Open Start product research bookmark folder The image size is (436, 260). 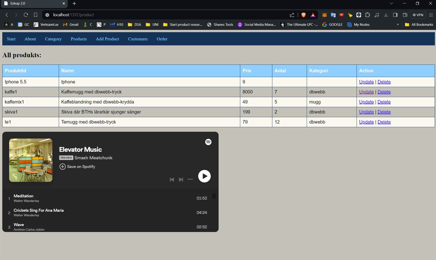[183, 25]
